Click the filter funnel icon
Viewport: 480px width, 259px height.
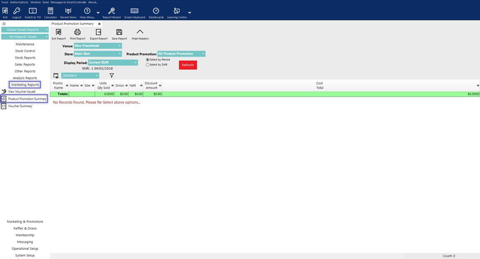pos(112,75)
